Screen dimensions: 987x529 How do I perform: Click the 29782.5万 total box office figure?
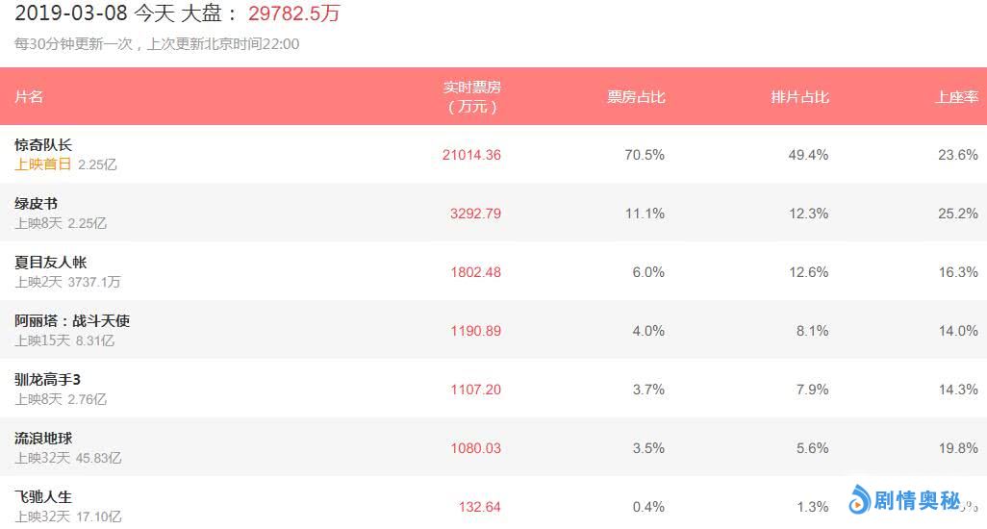(x=293, y=14)
